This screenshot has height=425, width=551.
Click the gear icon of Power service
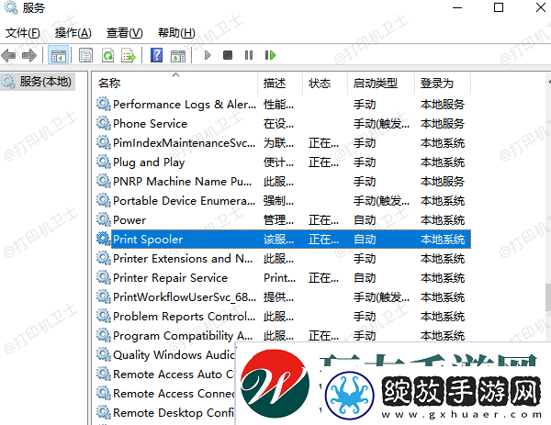click(x=103, y=219)
